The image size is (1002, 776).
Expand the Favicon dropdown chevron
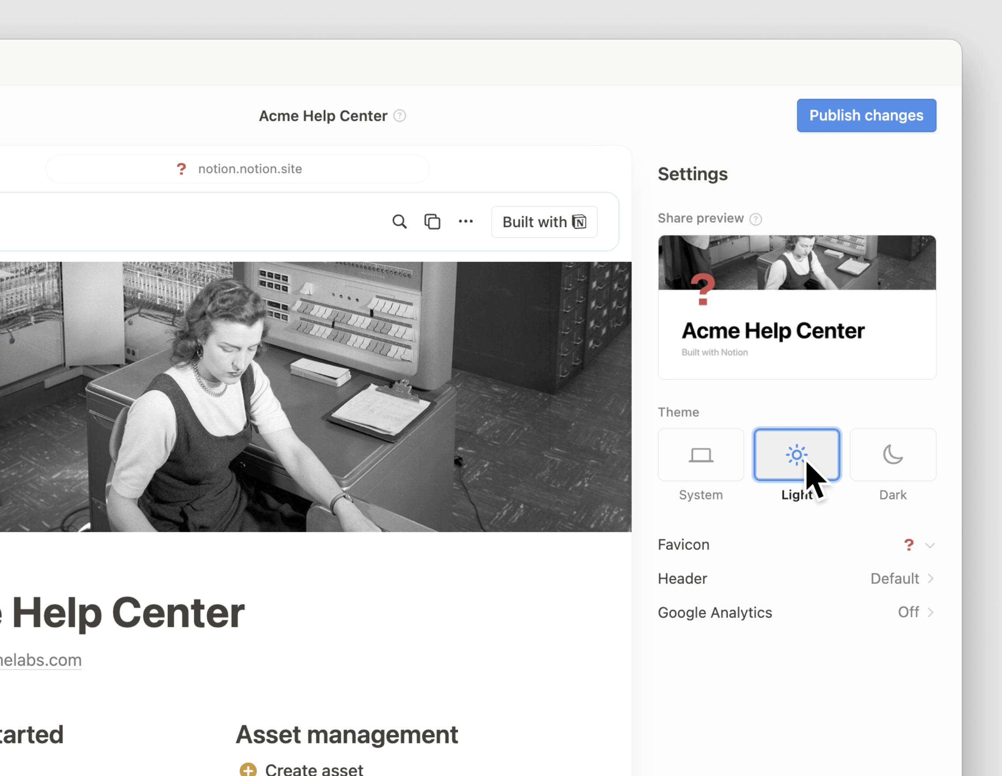tap(930, 545)
